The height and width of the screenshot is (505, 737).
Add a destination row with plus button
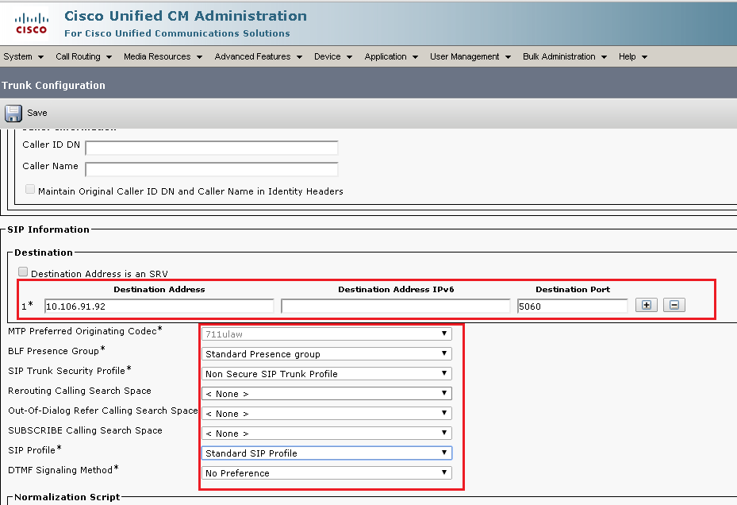pyautogui.click(x=647, y=305)
